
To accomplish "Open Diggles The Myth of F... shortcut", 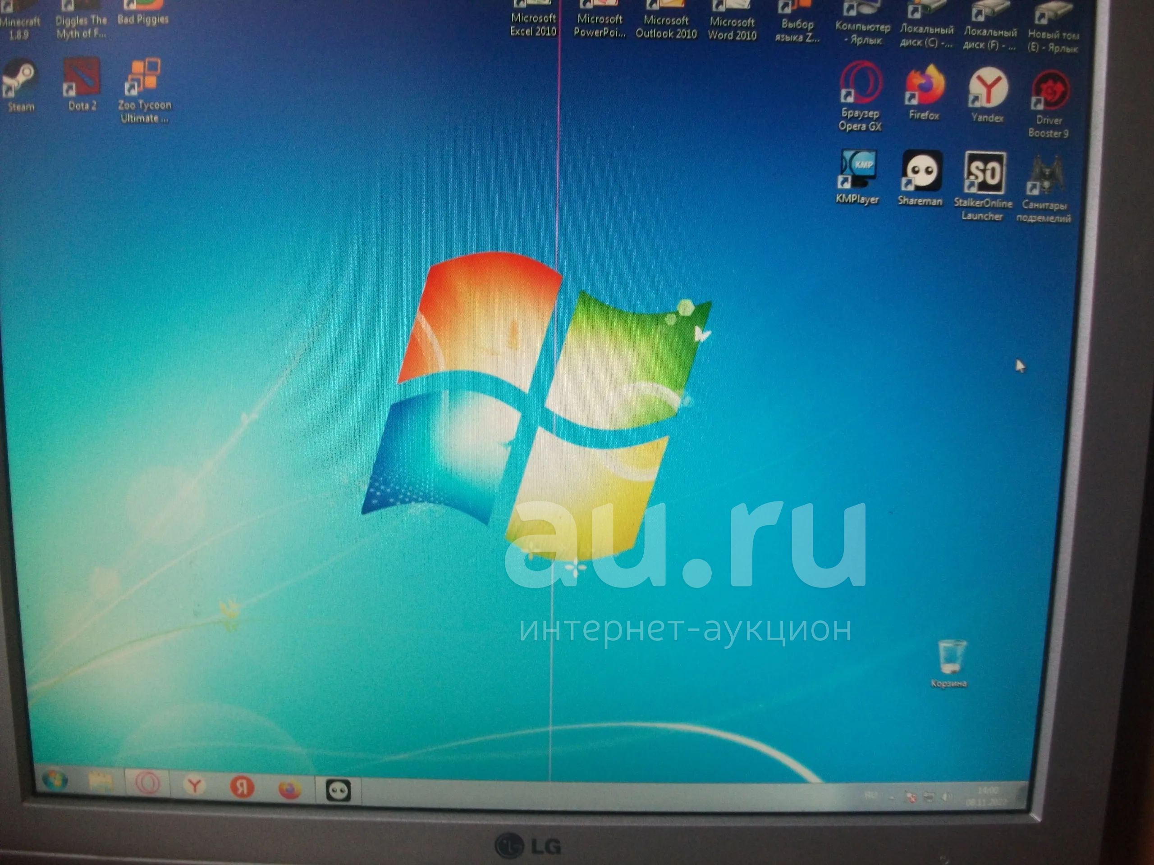I will click(x=81, y=20).
